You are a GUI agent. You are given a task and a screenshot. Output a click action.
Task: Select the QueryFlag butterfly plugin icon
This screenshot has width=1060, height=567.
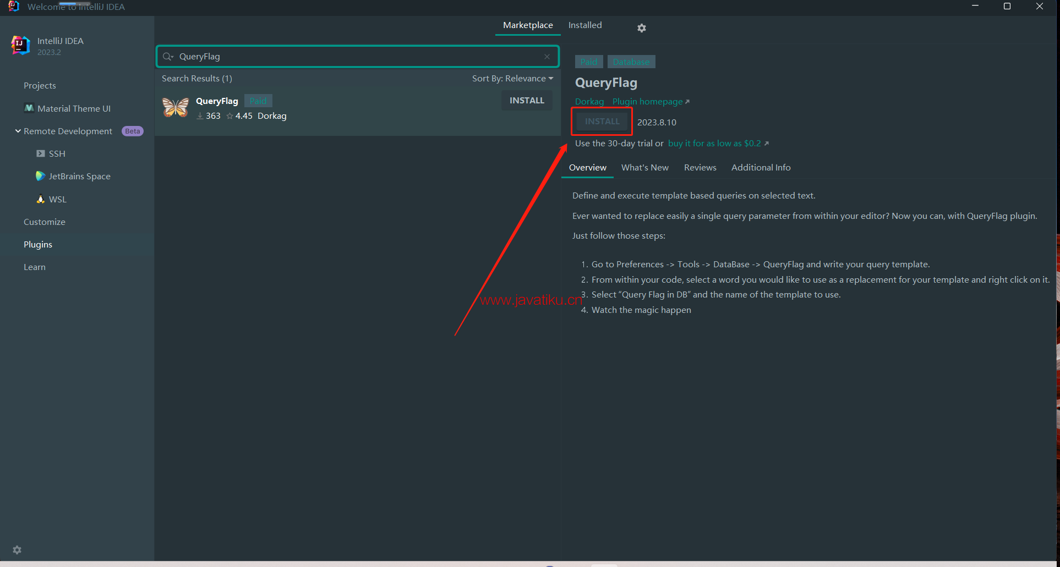pos(176,107)
